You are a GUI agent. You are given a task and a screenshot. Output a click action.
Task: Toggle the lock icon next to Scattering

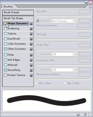tap(31, 29)
